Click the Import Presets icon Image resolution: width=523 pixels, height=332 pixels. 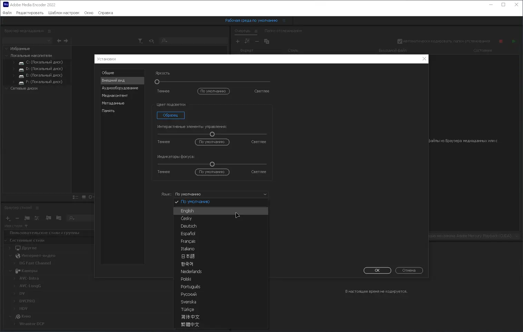[48, 218]
